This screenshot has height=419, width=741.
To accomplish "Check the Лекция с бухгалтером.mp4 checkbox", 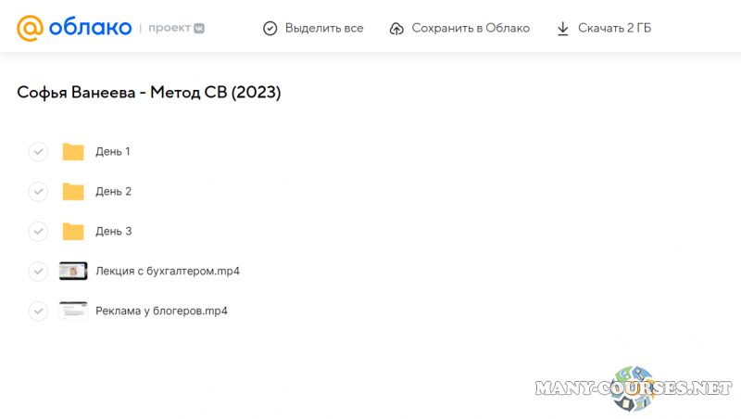I will pyautogui.click(x=38, y=272).
